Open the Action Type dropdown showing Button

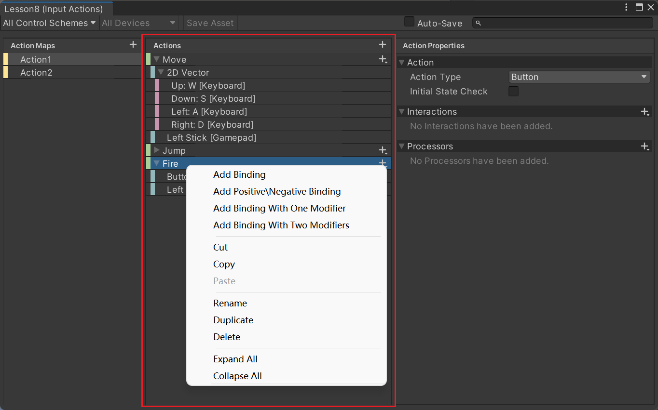(579, 77)
